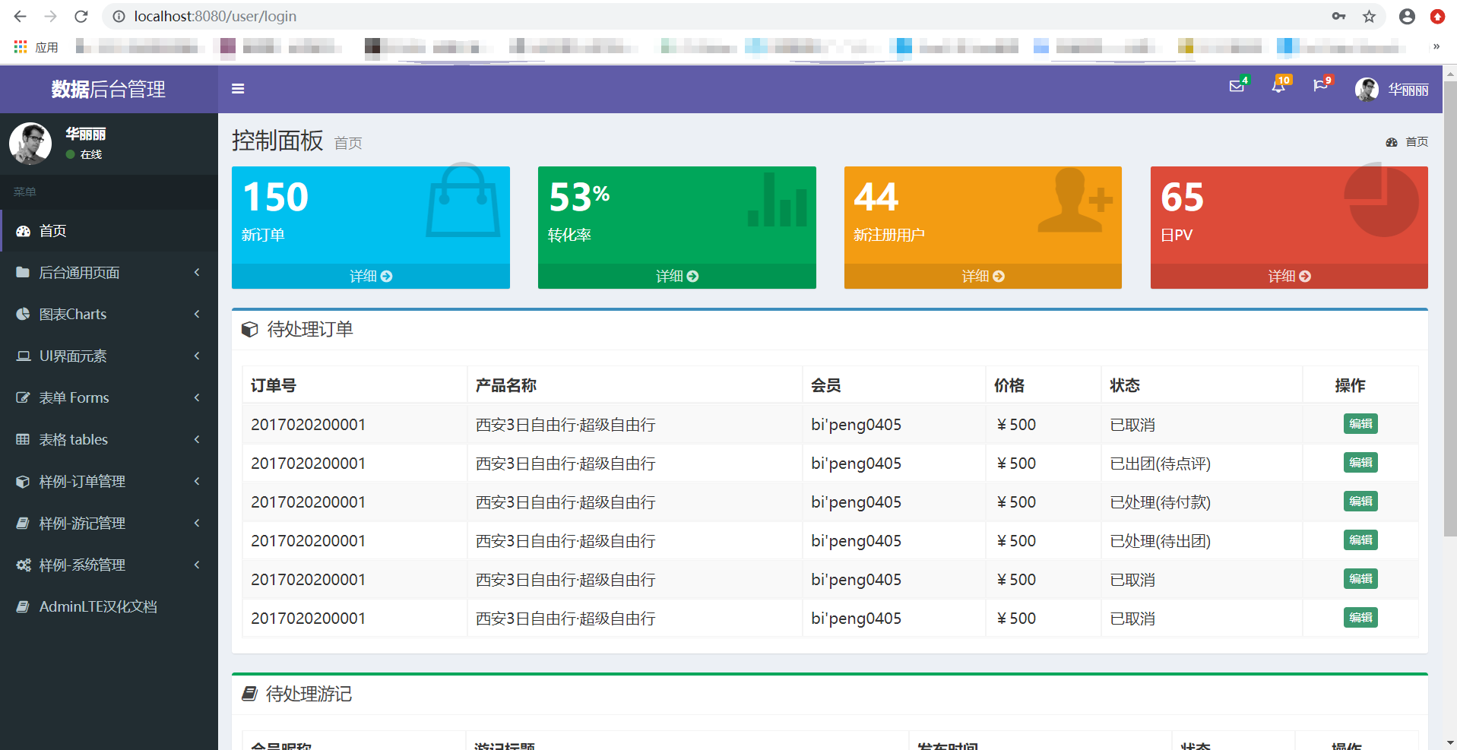Open the messages envelope icon in navbar
This screenshot has height=750, width=1457.
pos(1237,87)
